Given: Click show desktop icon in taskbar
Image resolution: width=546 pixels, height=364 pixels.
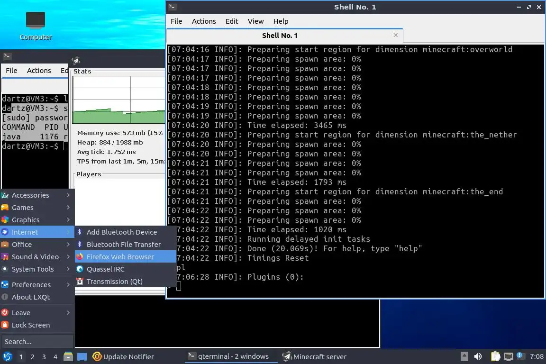Looking at the screenshot, I should (82, 357).
